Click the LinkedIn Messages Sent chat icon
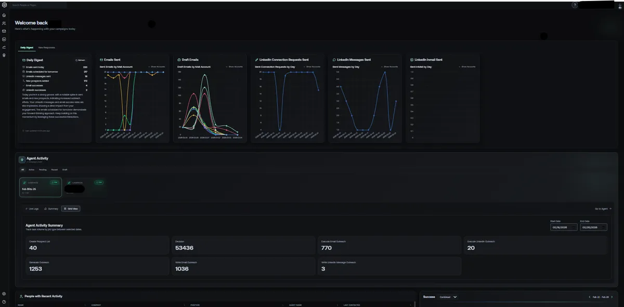Image resolution: width=624 pixels, height=307 pixels. point(334,60)
